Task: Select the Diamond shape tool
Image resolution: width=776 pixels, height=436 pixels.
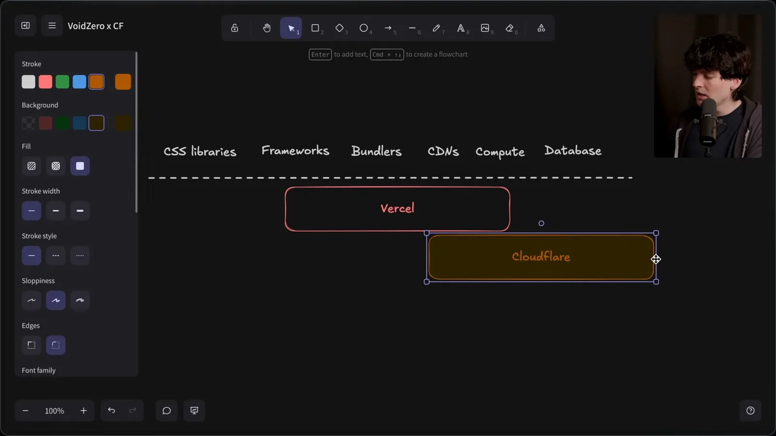Action: pyautogui.click(x=339, y=28)
